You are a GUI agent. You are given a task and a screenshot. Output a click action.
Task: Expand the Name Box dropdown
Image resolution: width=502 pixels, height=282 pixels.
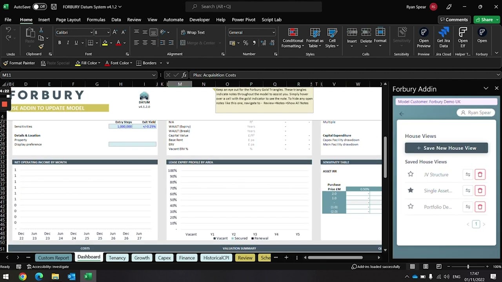click(x=154, y=75)
